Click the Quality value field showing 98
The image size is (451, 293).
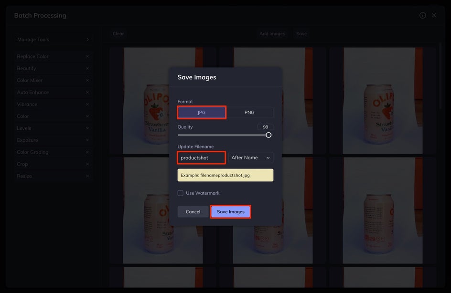[265, 127]
